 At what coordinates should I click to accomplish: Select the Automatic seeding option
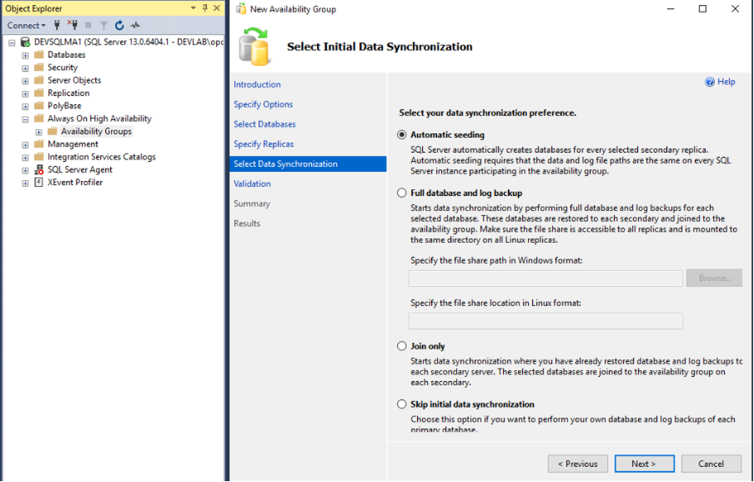401,134
